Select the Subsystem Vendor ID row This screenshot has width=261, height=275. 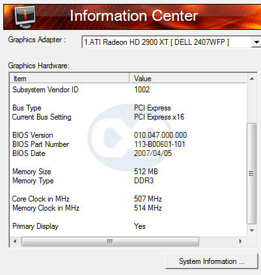click(128, 90)
